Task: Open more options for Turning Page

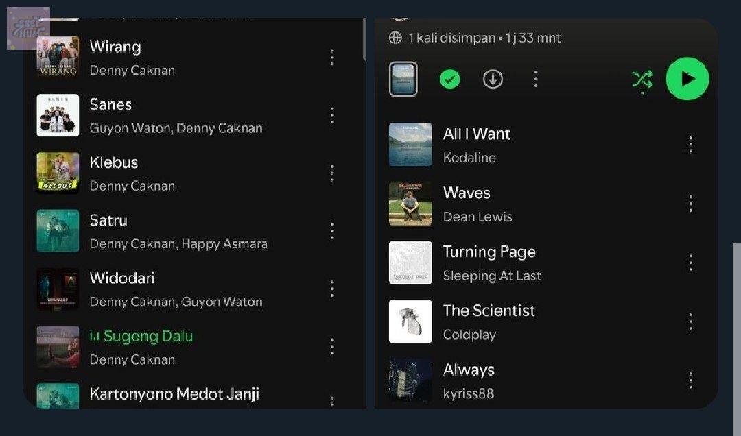Action: tap(691, 263)
